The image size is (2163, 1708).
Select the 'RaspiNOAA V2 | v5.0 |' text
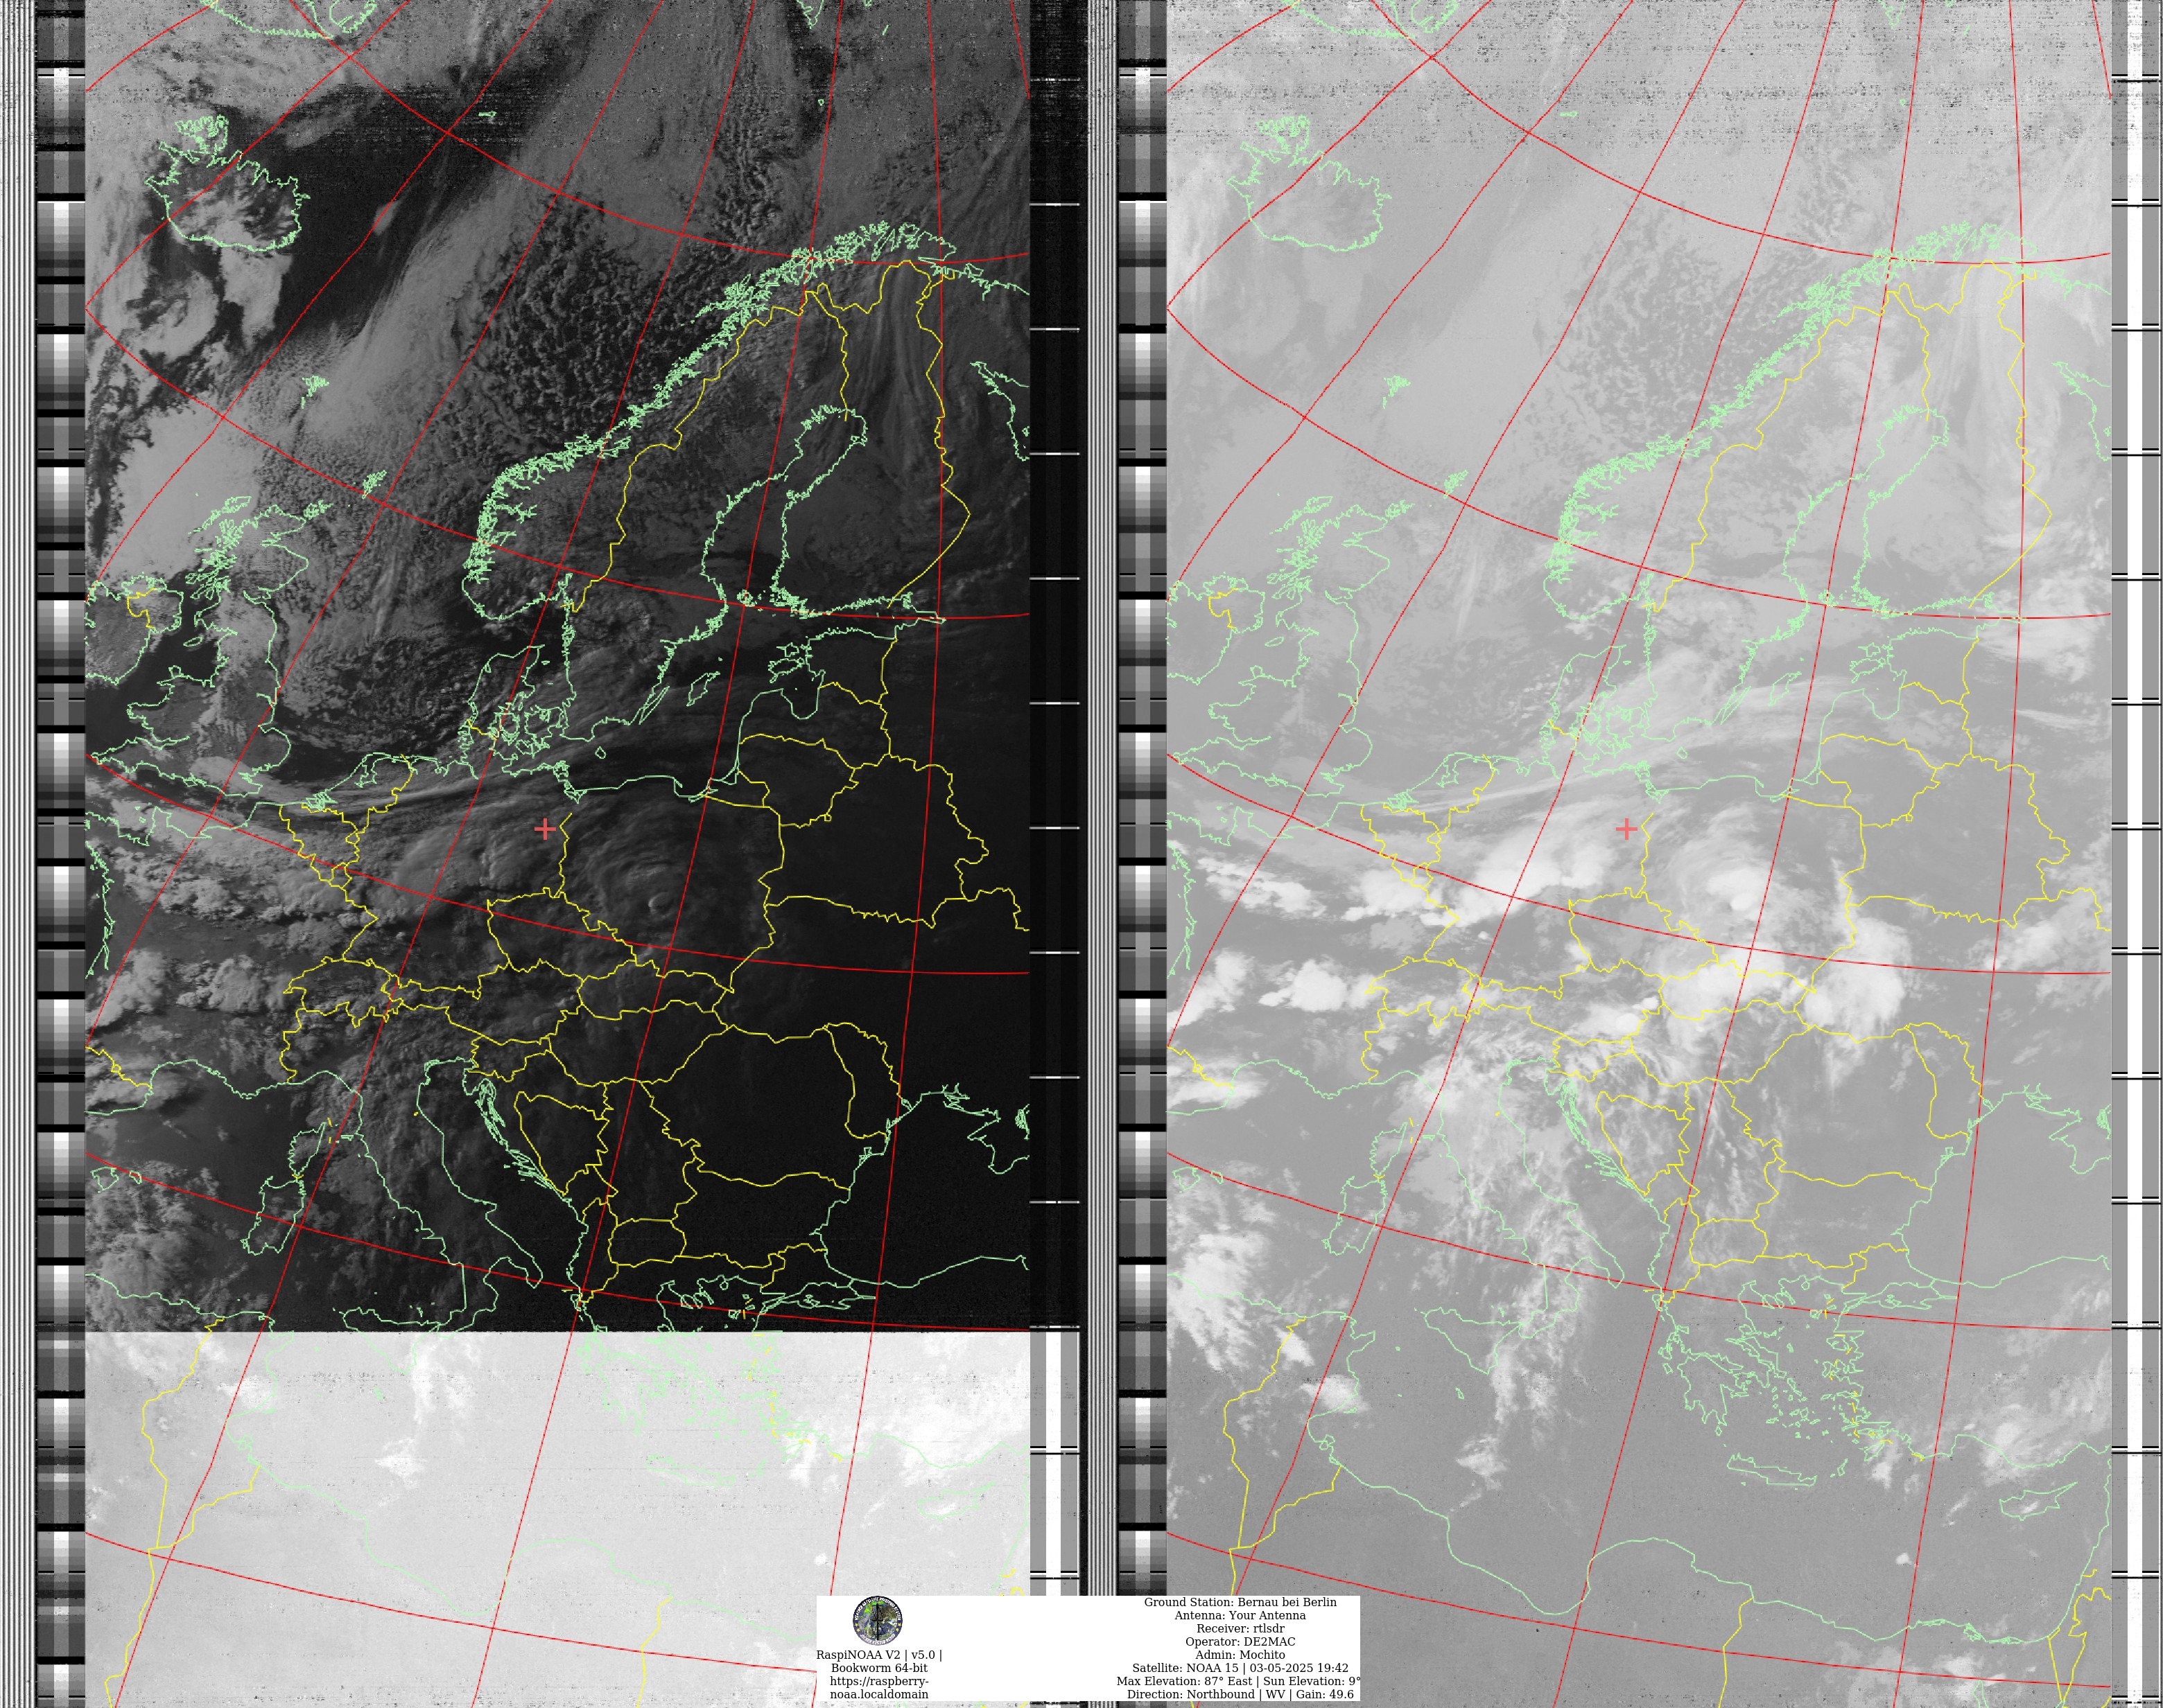(878, 1655)
